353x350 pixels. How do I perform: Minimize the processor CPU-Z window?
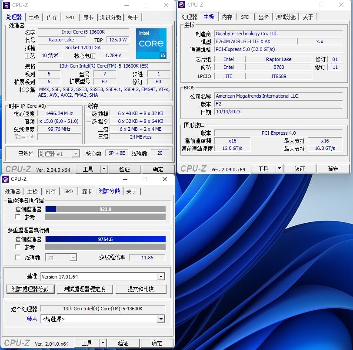(x=126, y=5)
